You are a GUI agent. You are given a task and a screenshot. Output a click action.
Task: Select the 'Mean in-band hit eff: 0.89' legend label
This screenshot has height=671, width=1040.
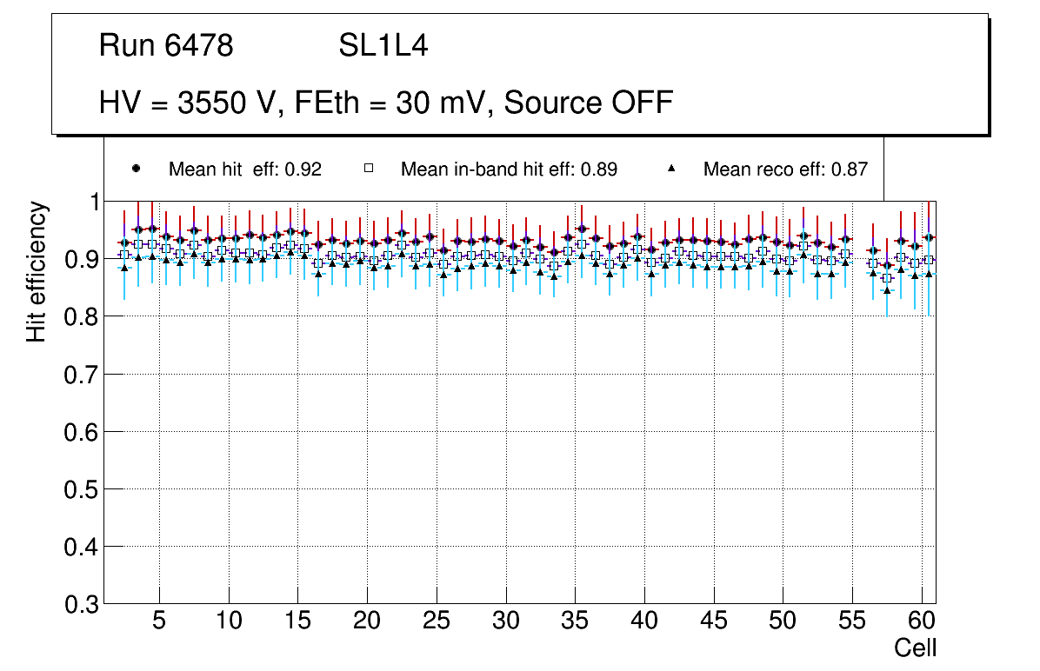509,169
